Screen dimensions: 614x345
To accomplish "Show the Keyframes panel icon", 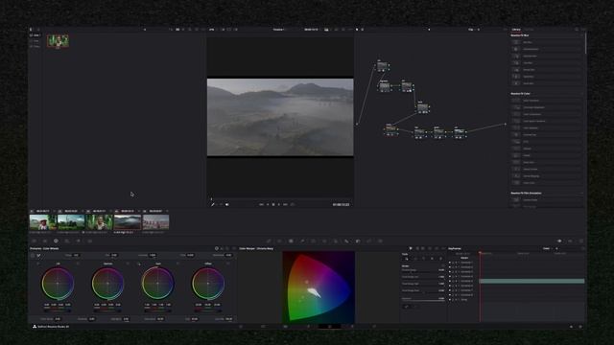I will 559,241.
